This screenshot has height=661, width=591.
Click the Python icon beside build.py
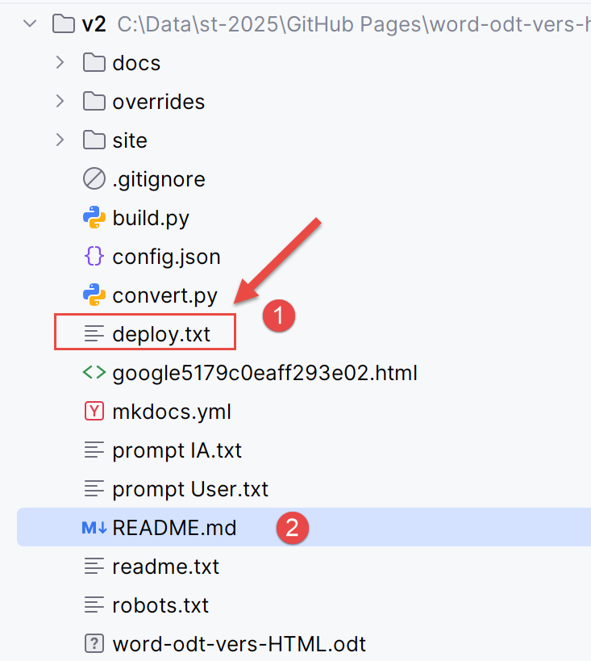point(94,218)
